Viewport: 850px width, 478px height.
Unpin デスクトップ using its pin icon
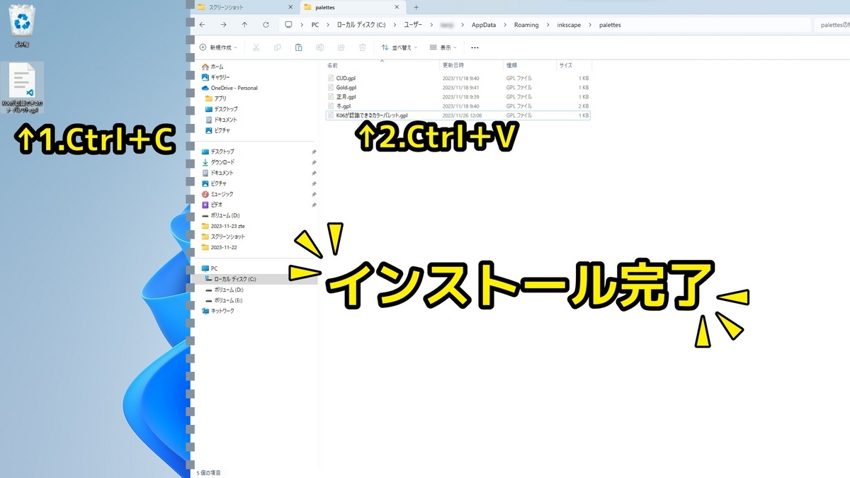click(314, 152)
